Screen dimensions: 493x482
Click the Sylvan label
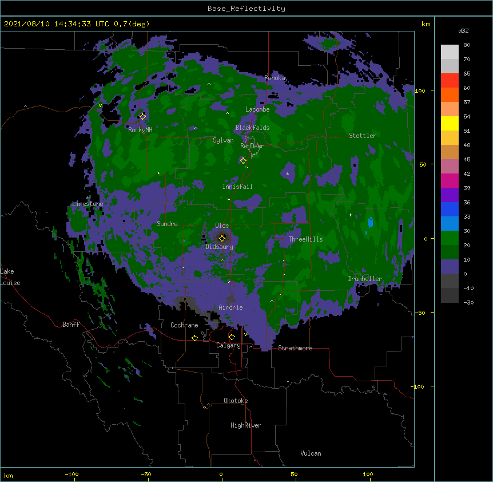(x=223, y=140)
